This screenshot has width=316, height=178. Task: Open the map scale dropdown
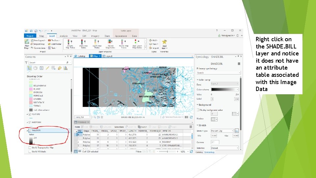point(90,117)
